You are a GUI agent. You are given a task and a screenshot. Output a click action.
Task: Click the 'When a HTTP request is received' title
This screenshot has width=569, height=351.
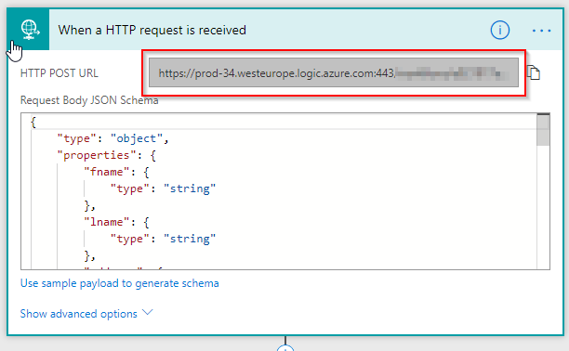152,30
